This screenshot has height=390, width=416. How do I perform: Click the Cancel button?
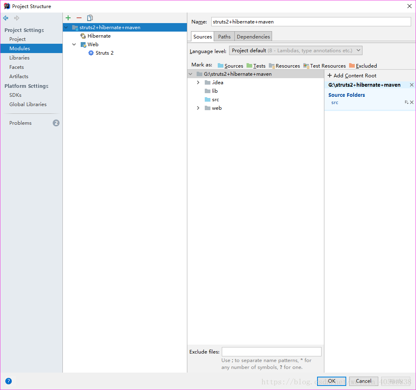(x=363, y=381)
